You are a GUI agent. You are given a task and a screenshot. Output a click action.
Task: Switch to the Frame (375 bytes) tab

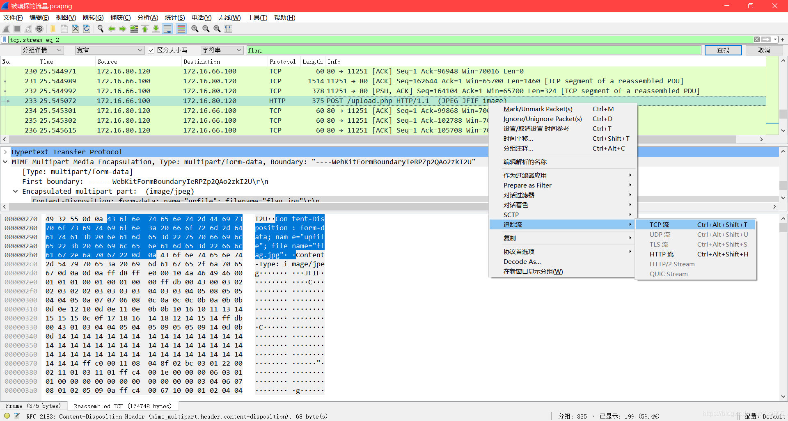33,406
